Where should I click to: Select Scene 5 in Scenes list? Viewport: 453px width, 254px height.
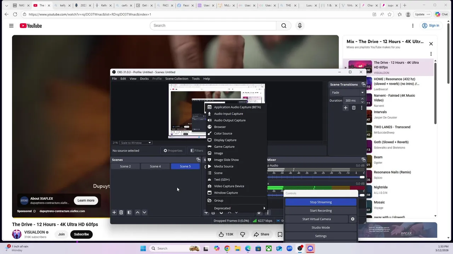click(x=185, y=166)
